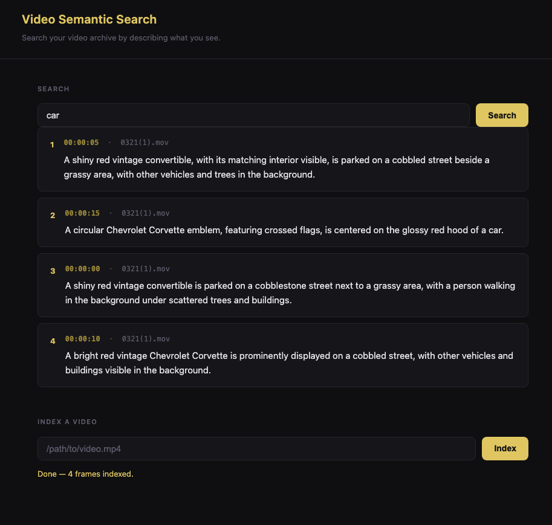Click the 0321(1).mov filename beside timestamp 00:00:10
Image resolution: width=552 pixels, height=525 pixels.
[146, 339]
